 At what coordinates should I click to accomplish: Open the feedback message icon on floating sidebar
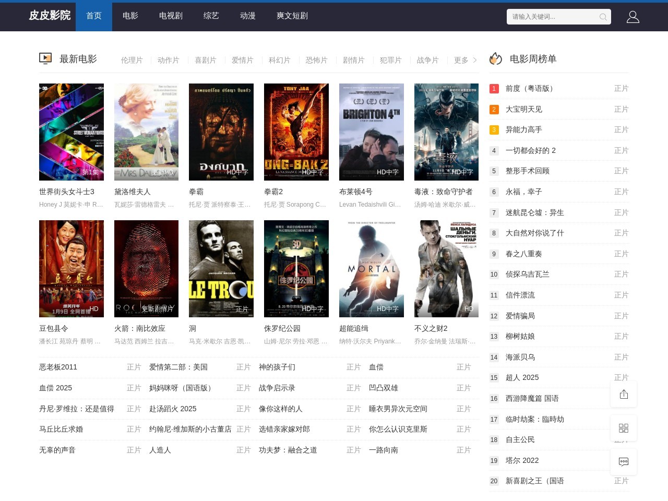(x=624, y=462)
